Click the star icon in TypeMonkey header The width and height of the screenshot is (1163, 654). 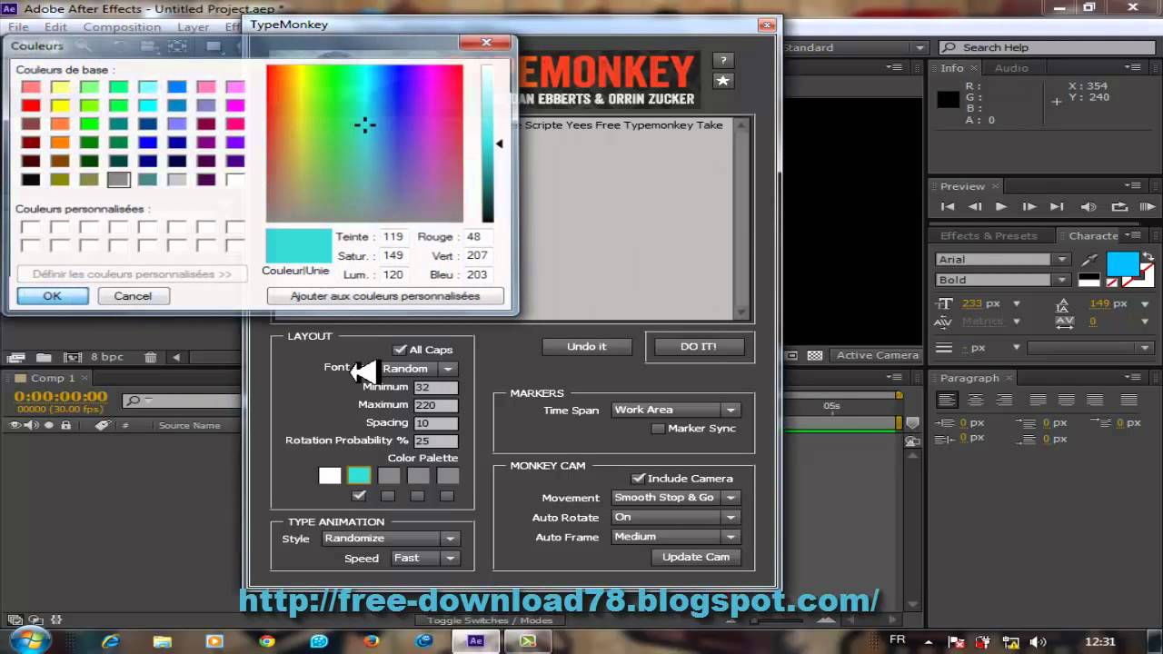point(723,81)
